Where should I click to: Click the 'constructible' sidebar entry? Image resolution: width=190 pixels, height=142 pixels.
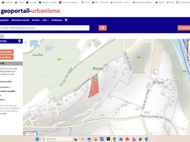tap(6, 81)
